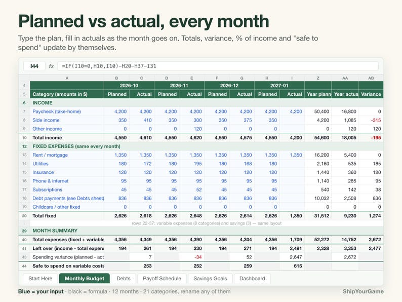Select the INCOME section label
The width and height of the screenshot is (402, 302).
pos(43,103)
